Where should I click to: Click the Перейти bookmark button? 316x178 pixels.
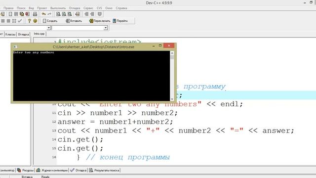[x=120, y=21]
